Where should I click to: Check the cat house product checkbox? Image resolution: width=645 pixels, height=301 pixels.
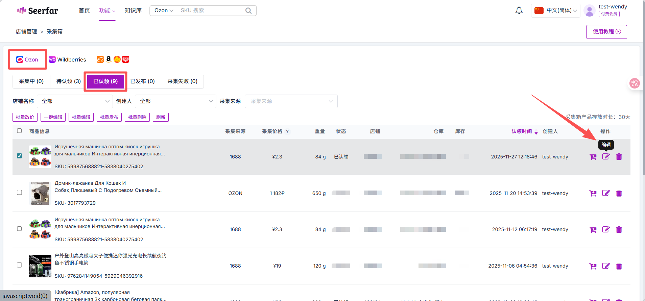click(x=20, y=192)
